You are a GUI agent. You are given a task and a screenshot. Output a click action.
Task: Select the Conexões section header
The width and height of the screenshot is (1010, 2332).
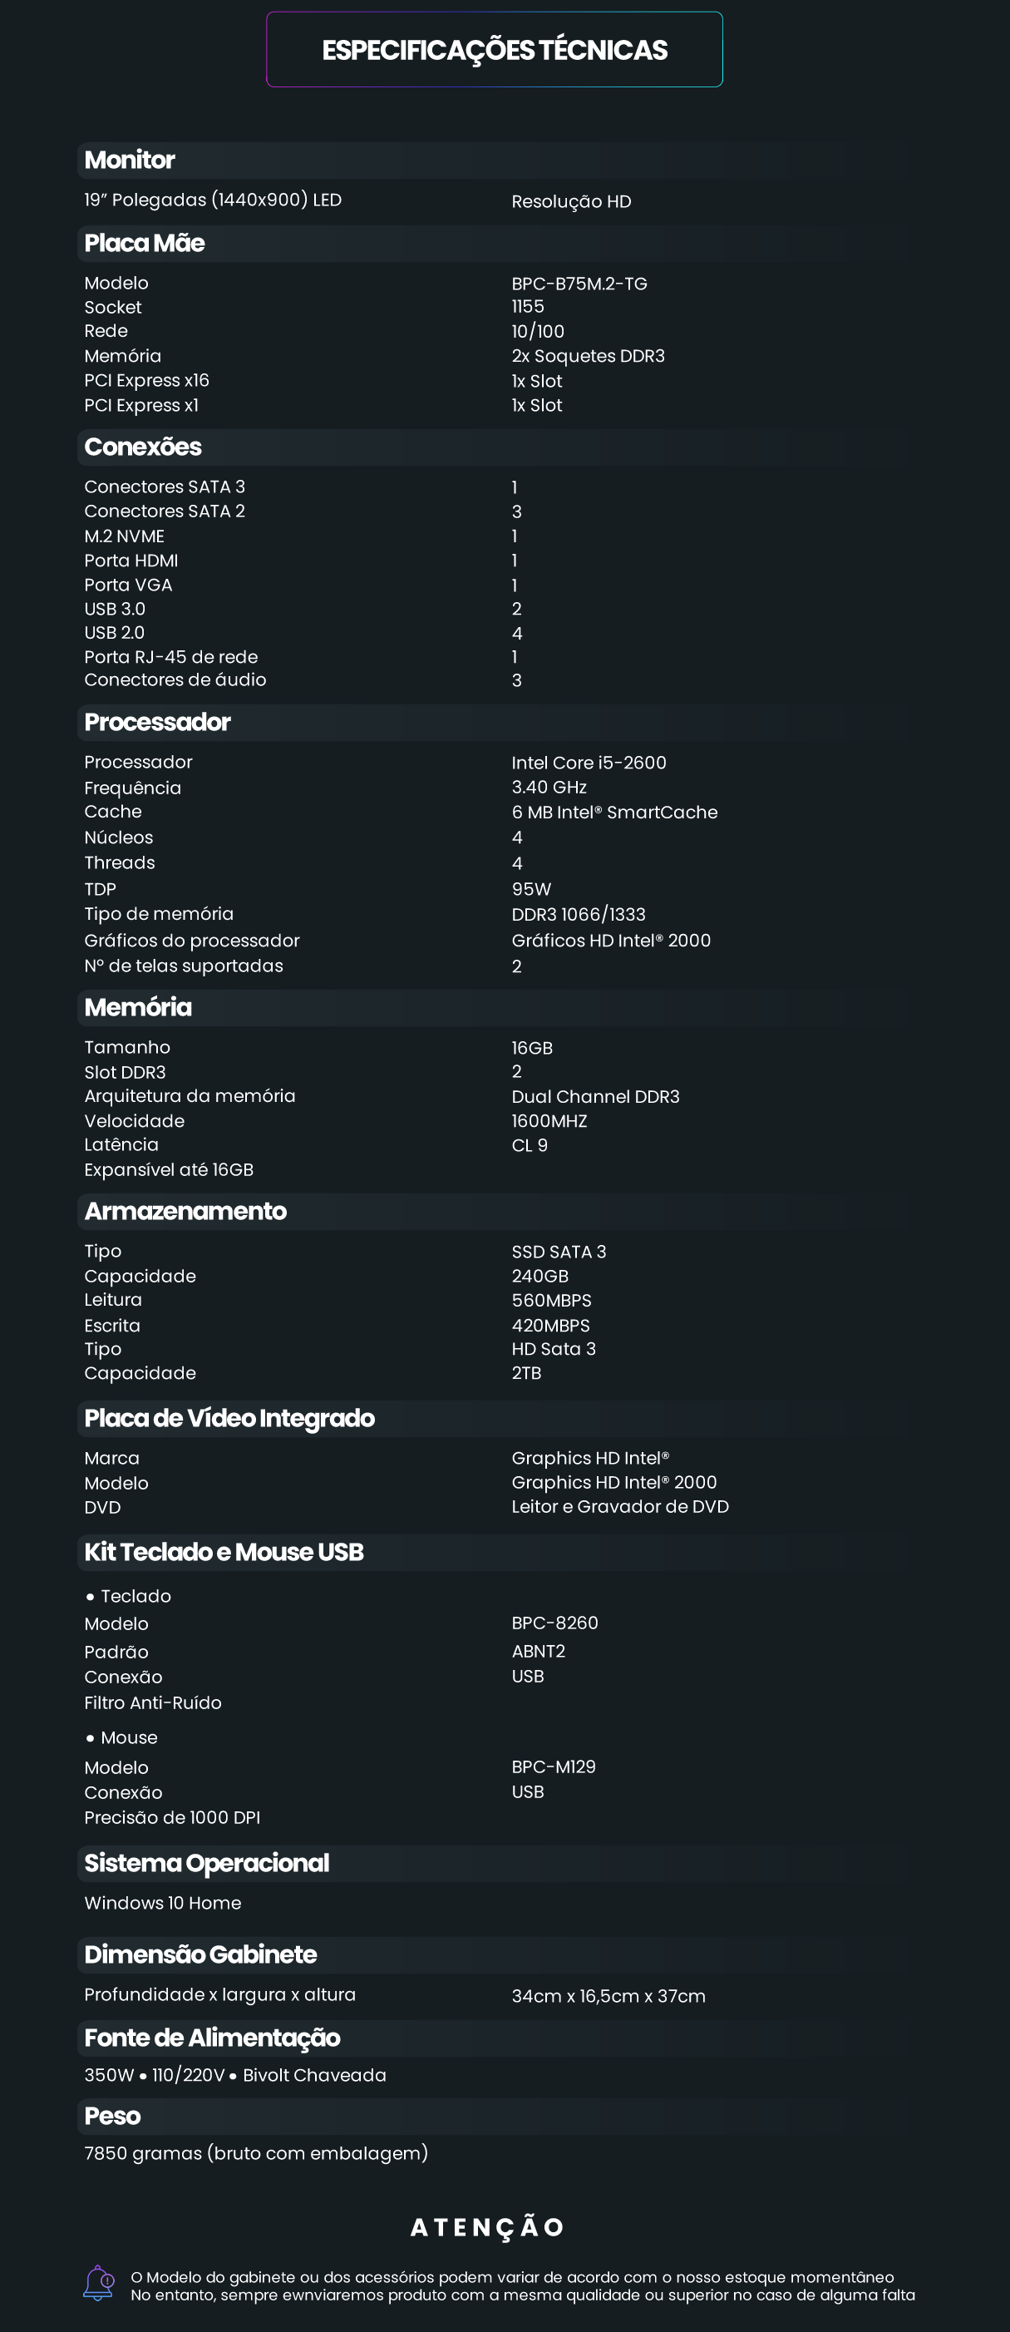pyautogui.click(x=143, y=447)
